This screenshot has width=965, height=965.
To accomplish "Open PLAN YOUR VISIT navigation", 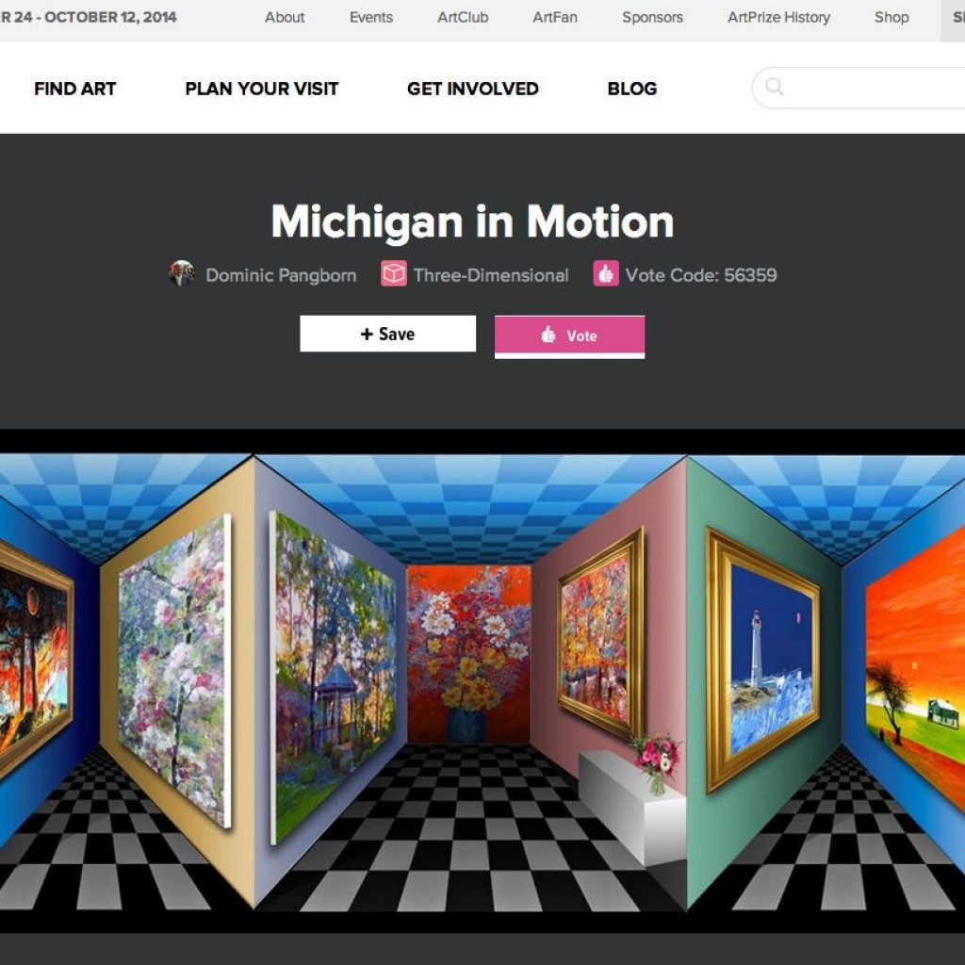I will coord(262,89).
